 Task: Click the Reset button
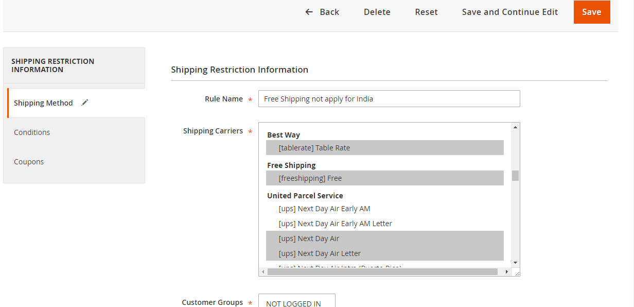[x=426, y=12]
